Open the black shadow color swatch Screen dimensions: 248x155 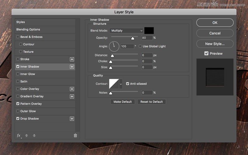(149, 31)
